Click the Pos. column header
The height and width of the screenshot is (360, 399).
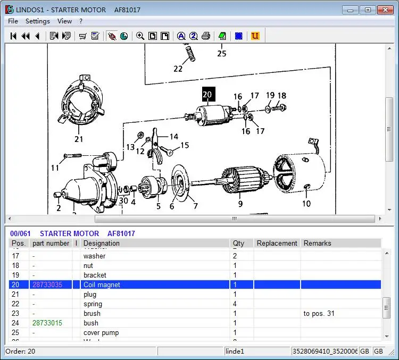tap(19, 243)
